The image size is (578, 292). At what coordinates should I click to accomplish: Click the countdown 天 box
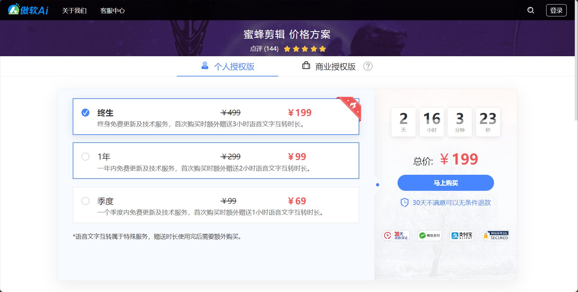point(403,122)
